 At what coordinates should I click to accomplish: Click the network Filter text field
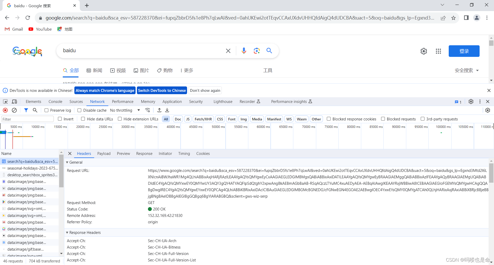tap(28, 119)
